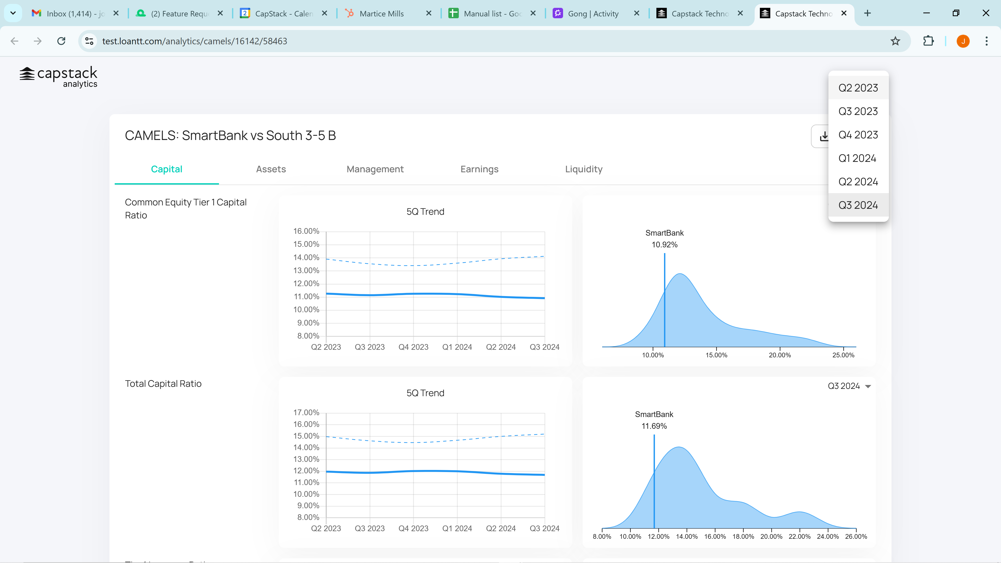Image resolution: width=1001 pixels, height=563 pixels.
Task: Open the Chrome profile avatar J
Action: [963, 41]
